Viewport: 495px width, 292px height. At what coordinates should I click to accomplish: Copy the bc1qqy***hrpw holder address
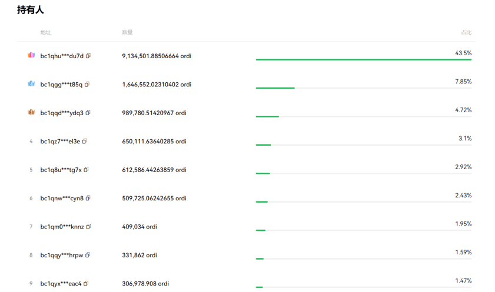pos(88,255)
